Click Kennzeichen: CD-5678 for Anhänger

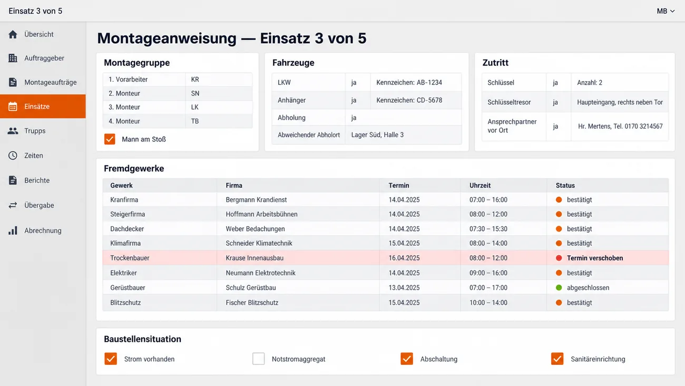pos(409,100)
